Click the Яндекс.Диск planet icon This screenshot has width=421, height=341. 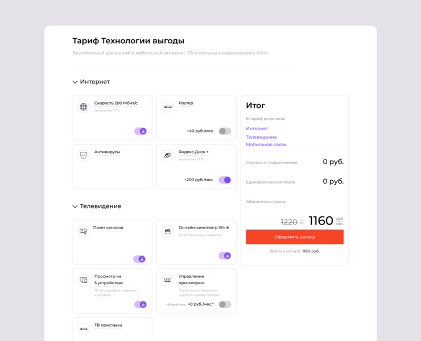click(168, 155)
